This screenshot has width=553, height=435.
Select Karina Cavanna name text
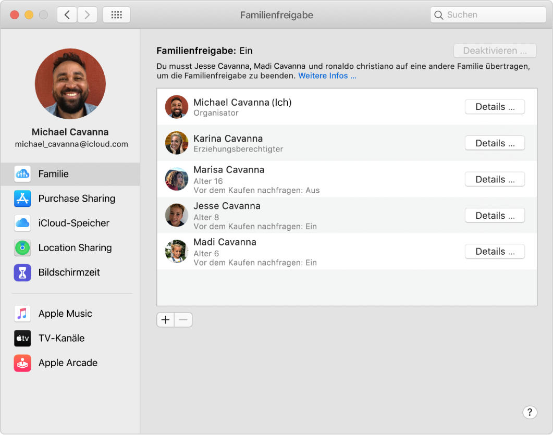pos(228,138)
